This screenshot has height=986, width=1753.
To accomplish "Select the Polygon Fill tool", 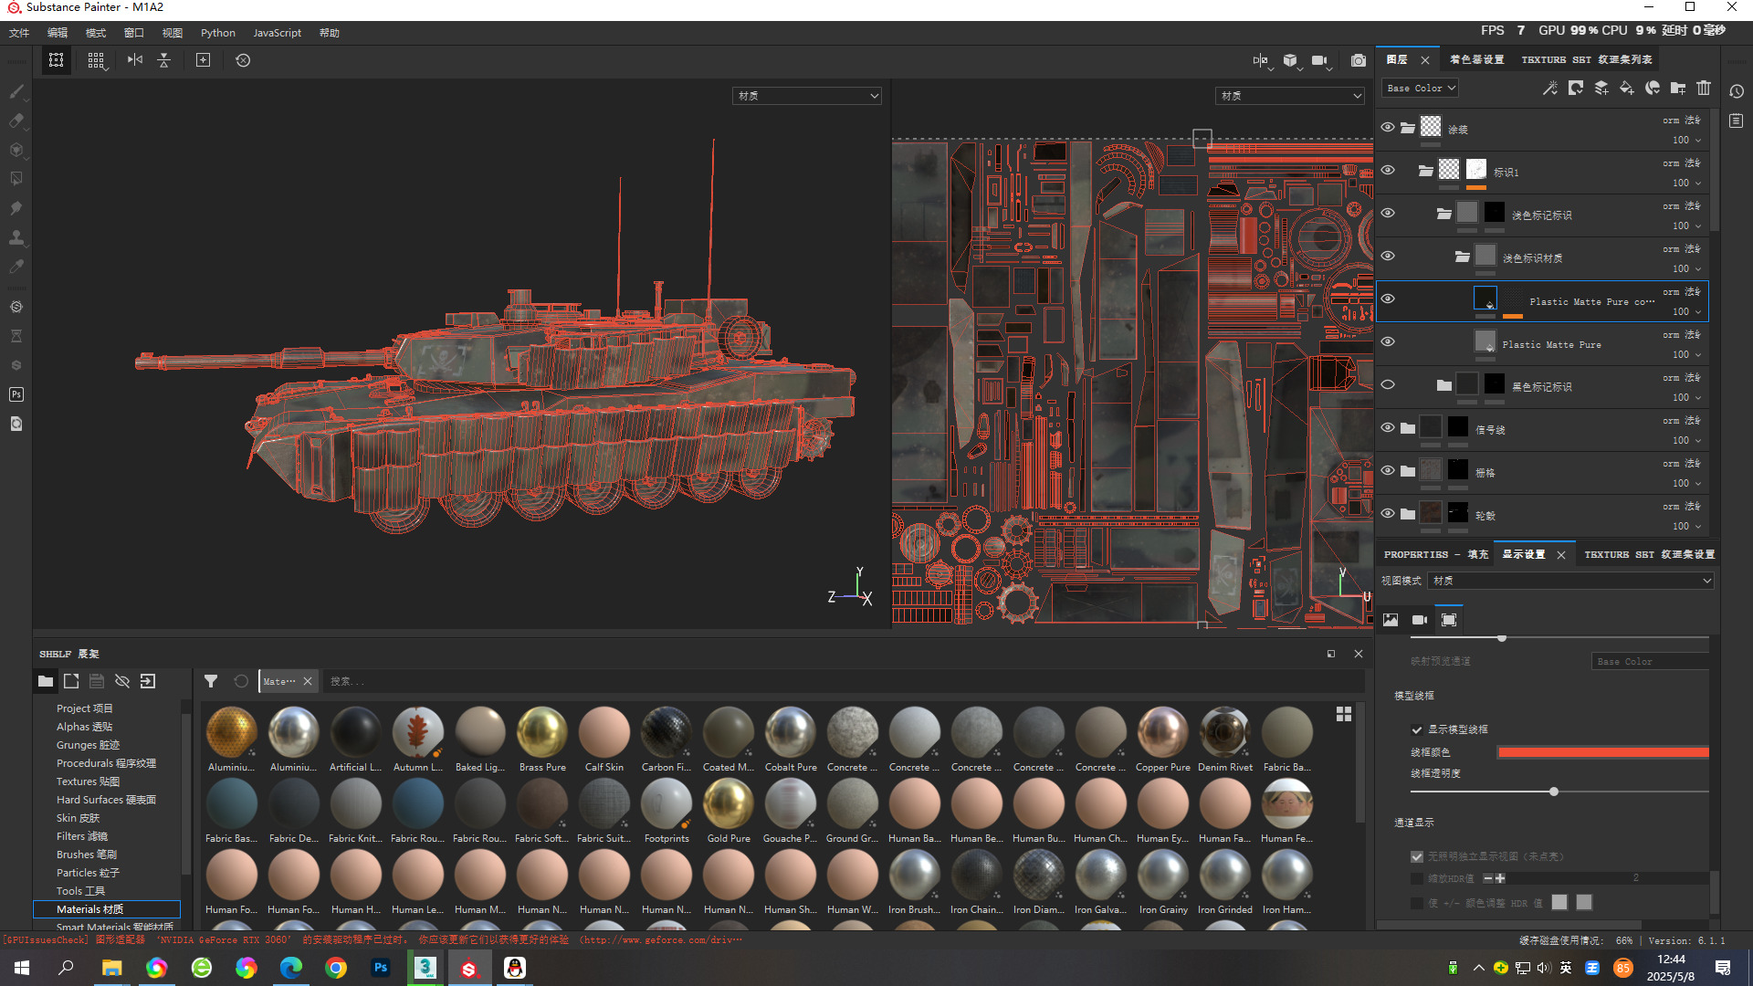I will [16, 179].
